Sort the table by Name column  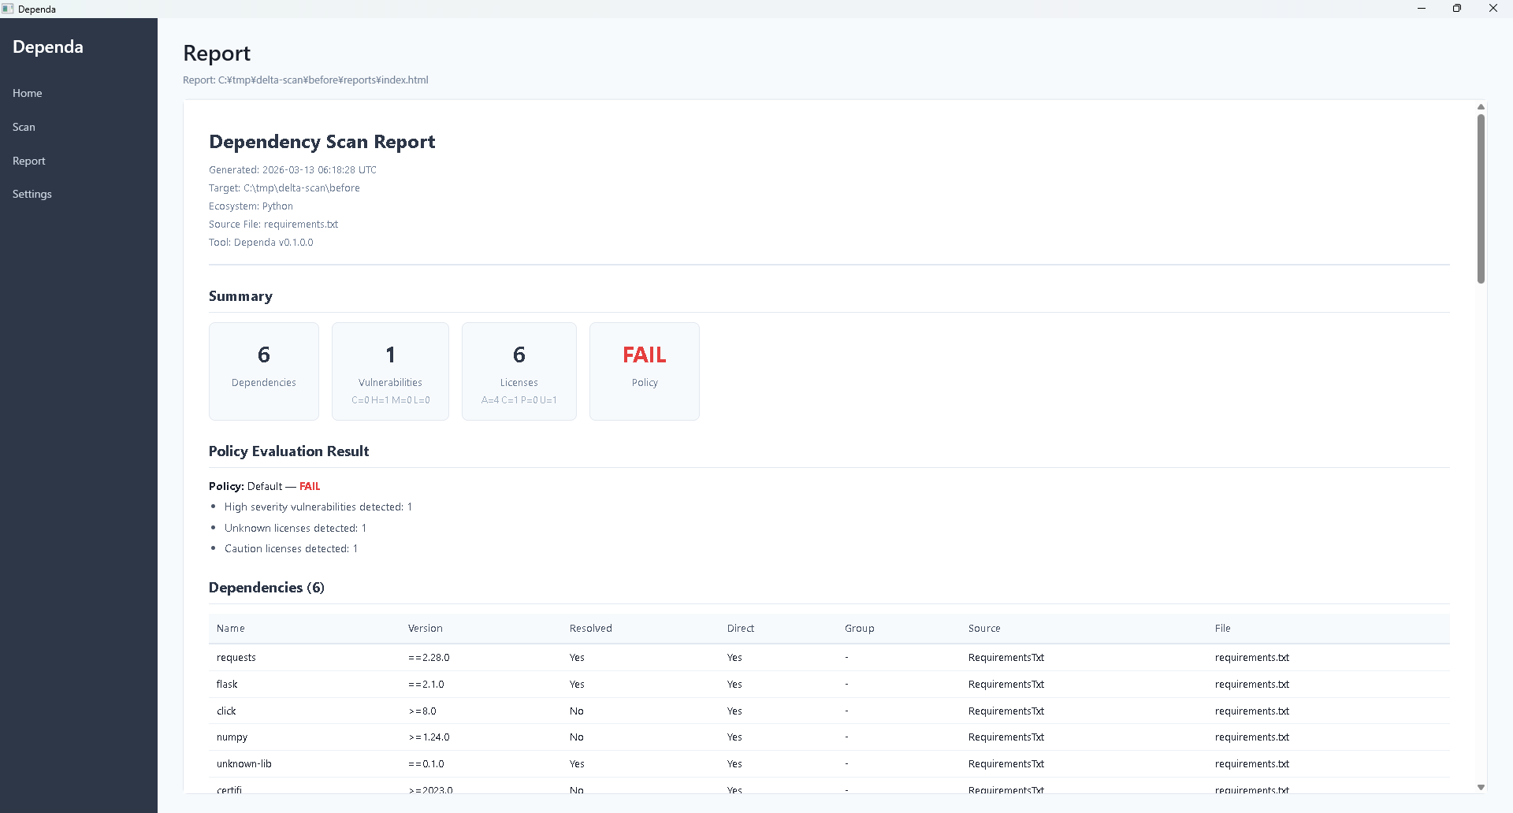click(231, 629)
